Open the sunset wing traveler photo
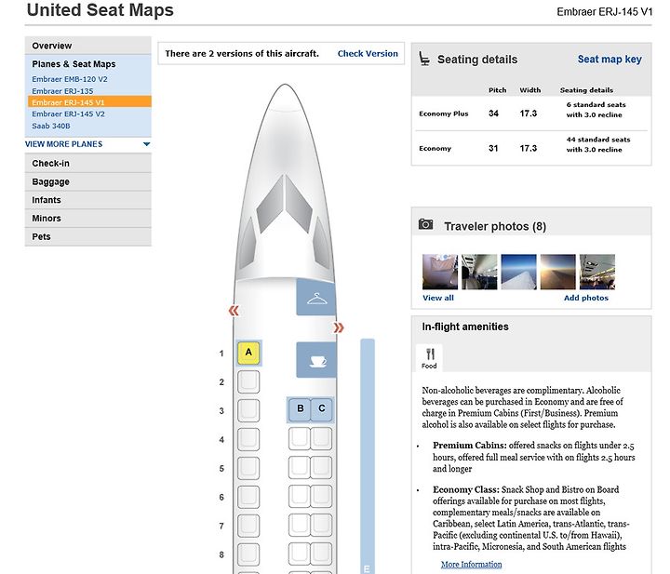670x574 pixels. pyautogui.click(x=557, y=272)
